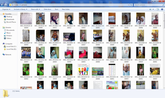165x98 pixels.
Task: Open the Music library
Action: coord(7,33)
